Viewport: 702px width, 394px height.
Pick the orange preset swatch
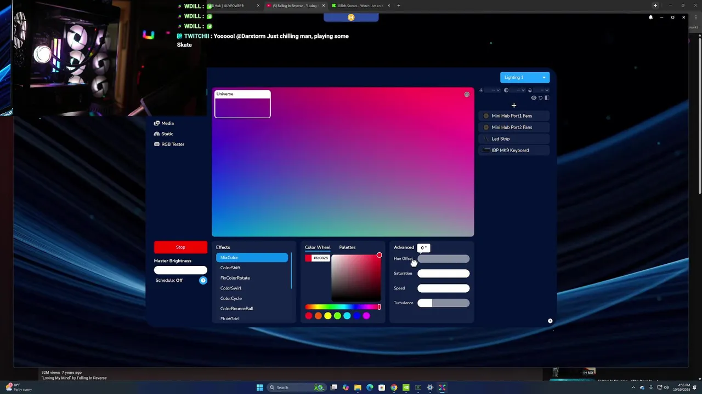[318, 316]
